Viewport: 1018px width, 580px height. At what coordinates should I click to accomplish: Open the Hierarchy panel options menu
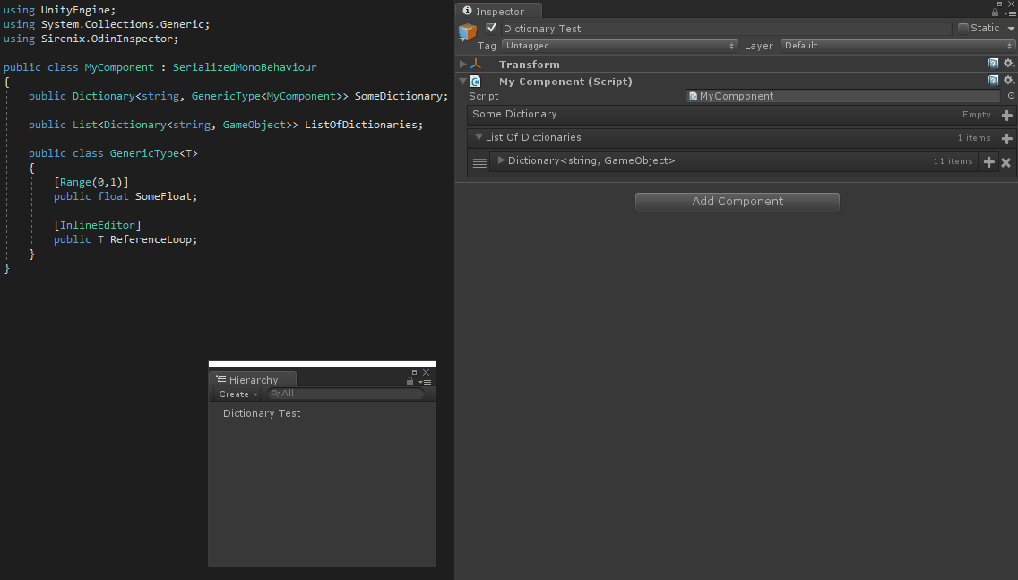pos(426,382)
